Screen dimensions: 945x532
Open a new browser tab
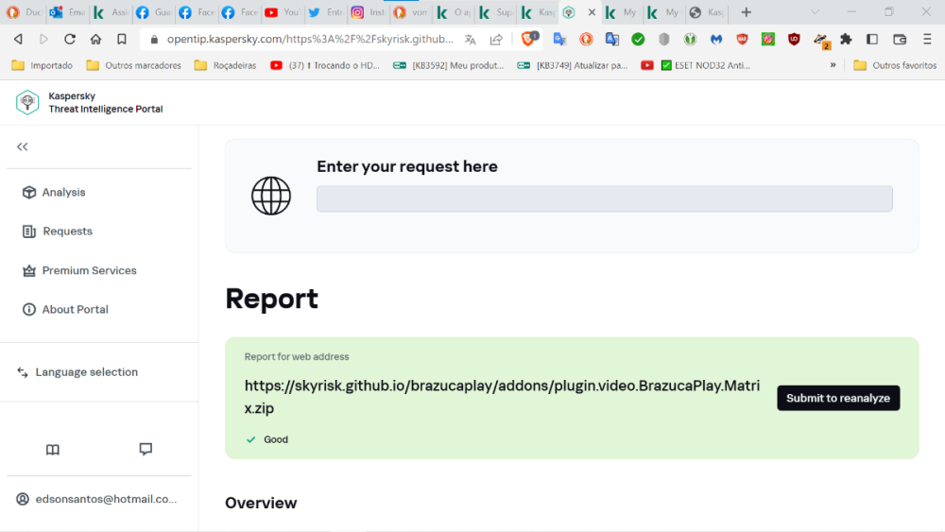(747, 12)
